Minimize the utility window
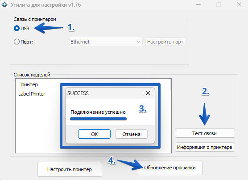The image size is (248, 180). (198, 5)
